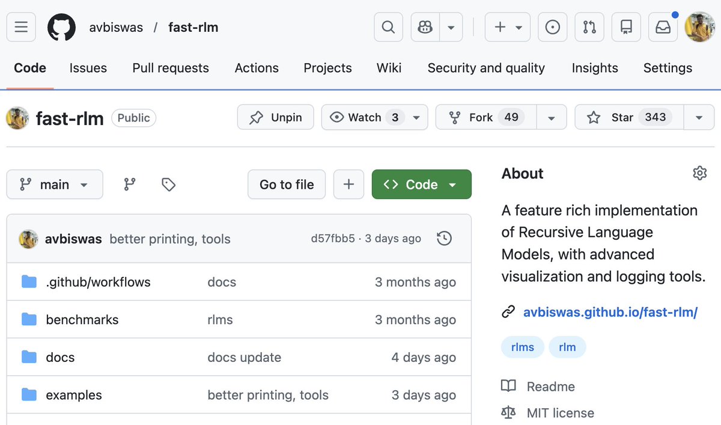
Task: Go to the GitHub homepage logo
Action: (62, 27)
